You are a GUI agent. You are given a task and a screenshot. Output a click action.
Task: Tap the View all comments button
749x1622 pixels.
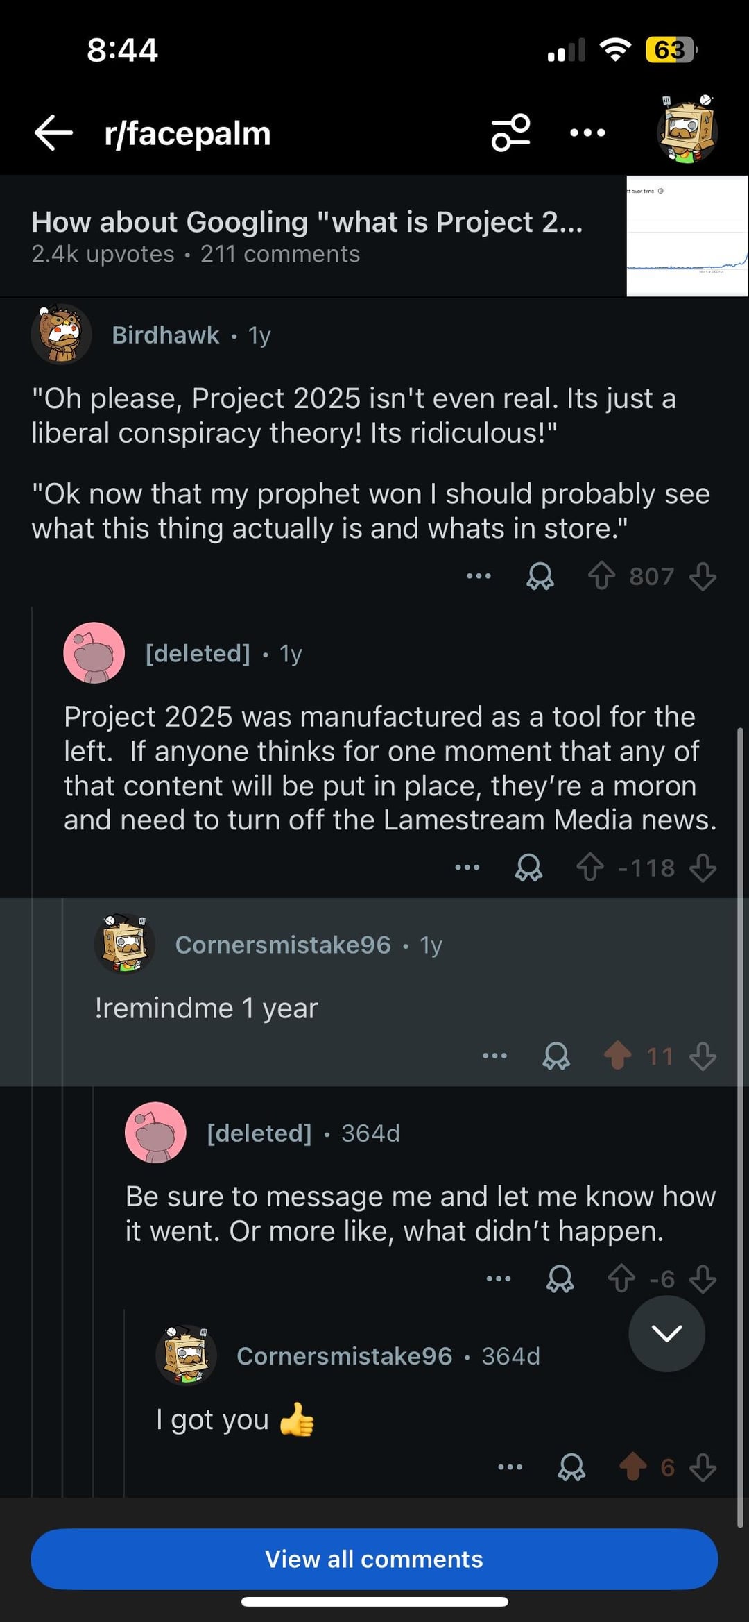[374, 1559]
